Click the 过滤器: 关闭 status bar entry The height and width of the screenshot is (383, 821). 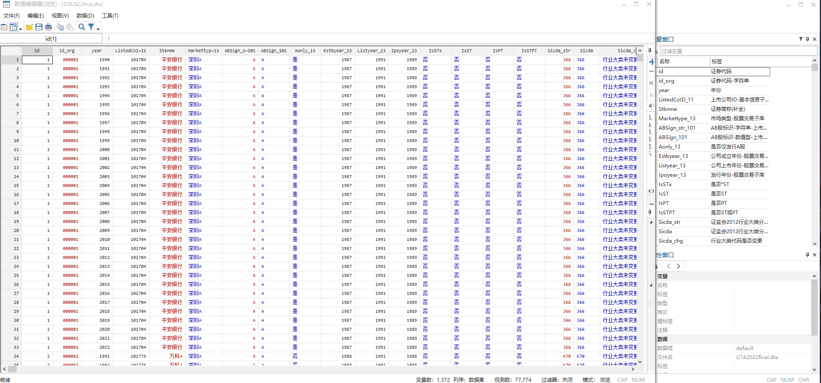557,380
